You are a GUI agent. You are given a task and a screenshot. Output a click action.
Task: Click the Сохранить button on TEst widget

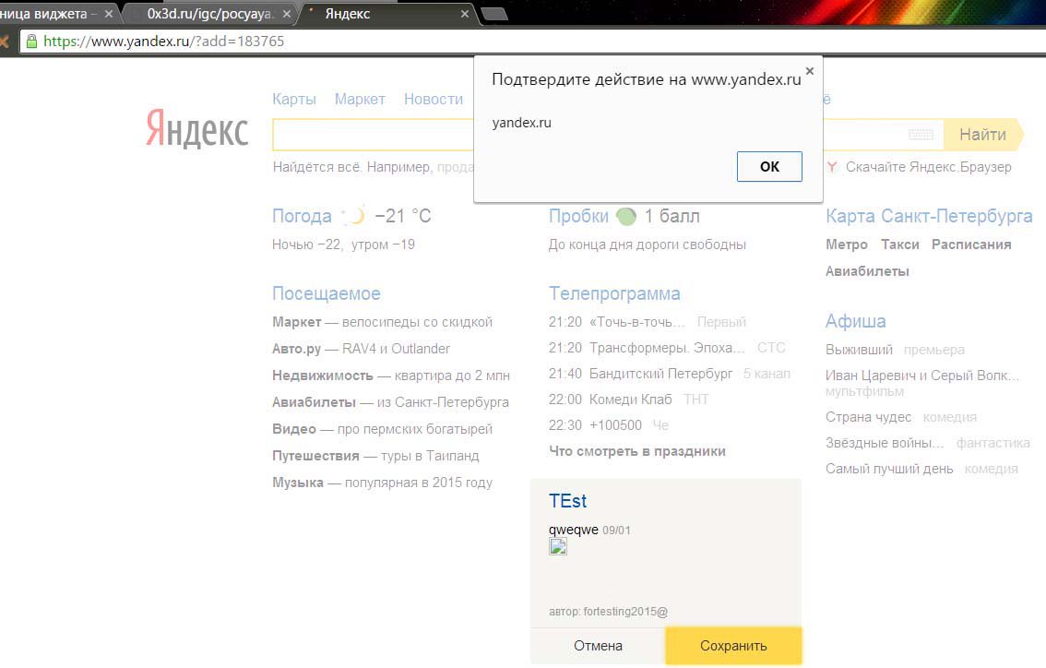click(x=733, y=645)
